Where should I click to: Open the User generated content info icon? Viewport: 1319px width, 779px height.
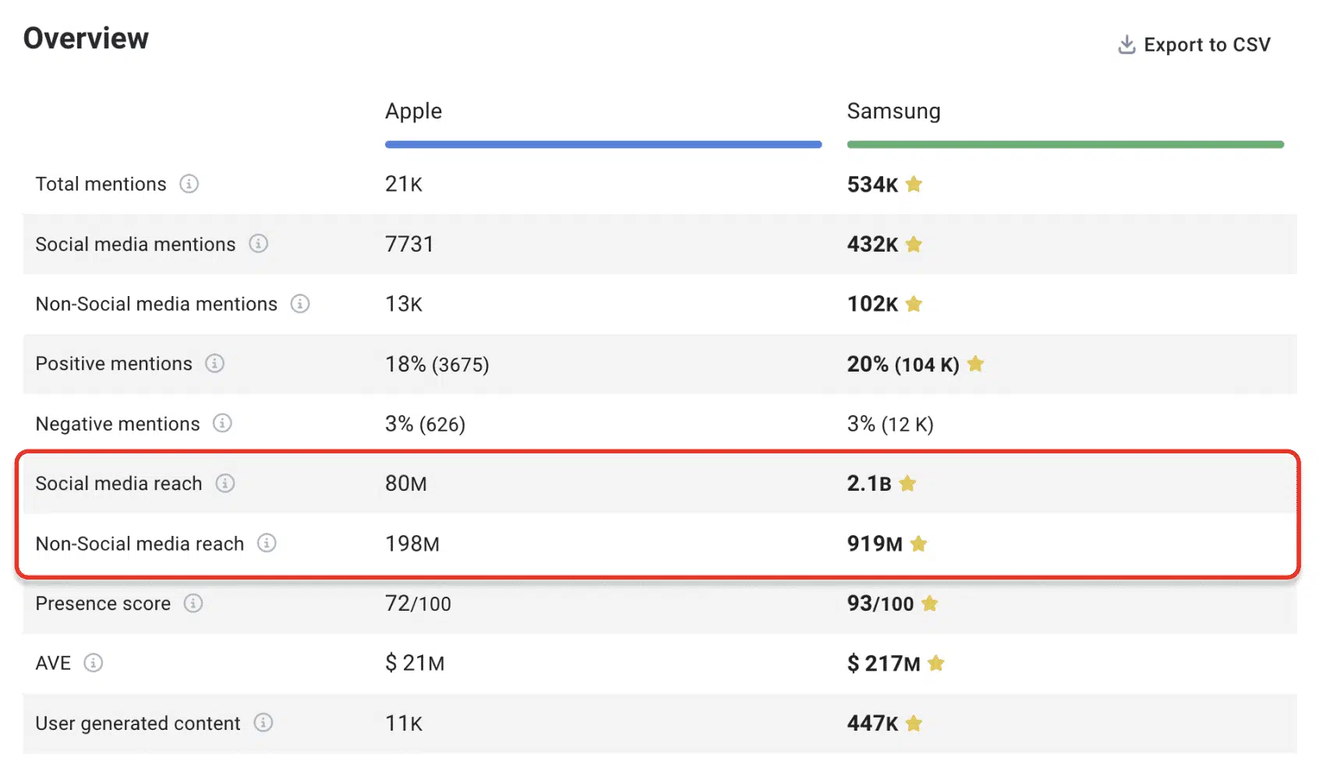(x=263, y=723)
